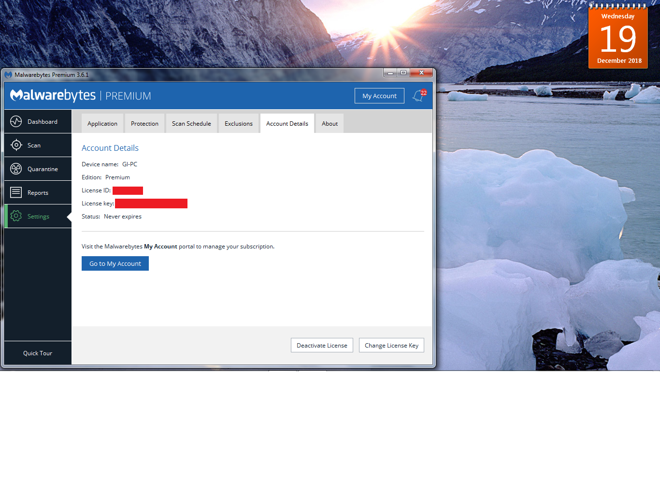This screenshot has width=660, height=494.
Task: Click the device name value GI-PC
Action: [129, 164]
